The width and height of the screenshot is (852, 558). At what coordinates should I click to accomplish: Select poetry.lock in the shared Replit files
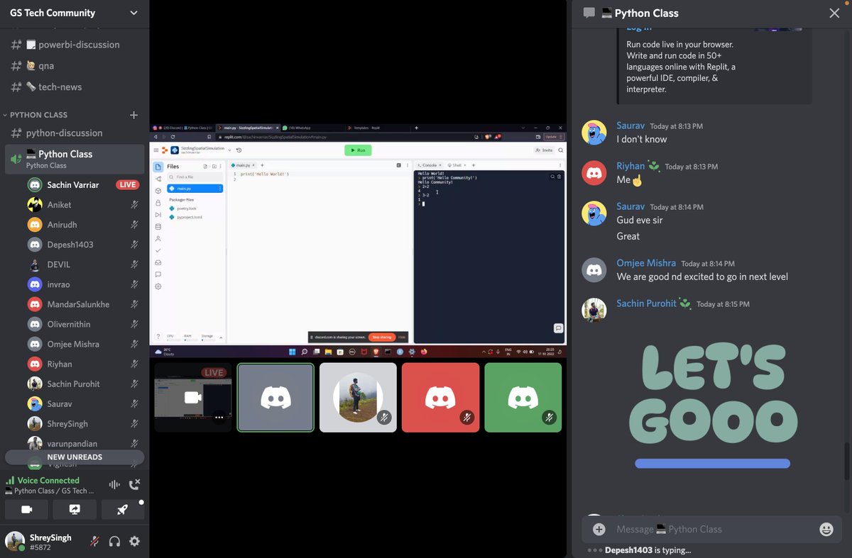[x=187, y=208]
